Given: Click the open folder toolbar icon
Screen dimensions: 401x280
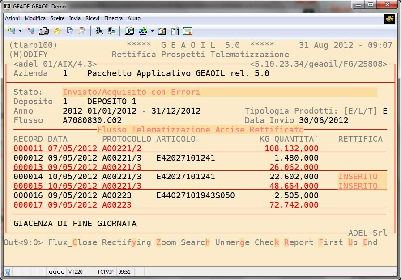Looking at the screenshot, I should [57, 31].
